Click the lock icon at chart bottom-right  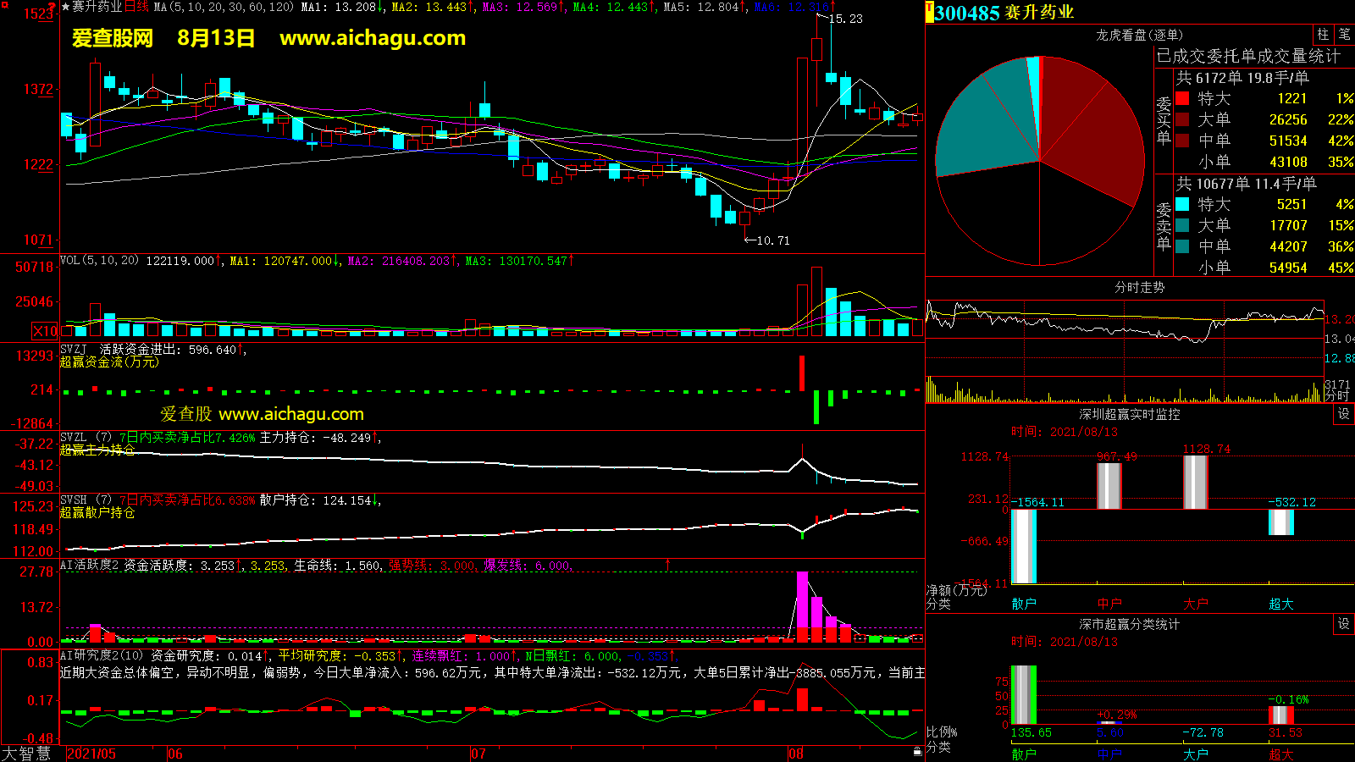(x=917, y=752)
